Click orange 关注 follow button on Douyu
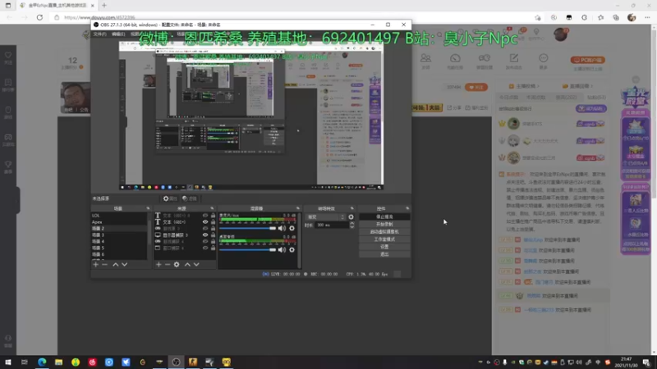Image resolution: width=657 pixels, height=369 pixels. coord(476,87)
